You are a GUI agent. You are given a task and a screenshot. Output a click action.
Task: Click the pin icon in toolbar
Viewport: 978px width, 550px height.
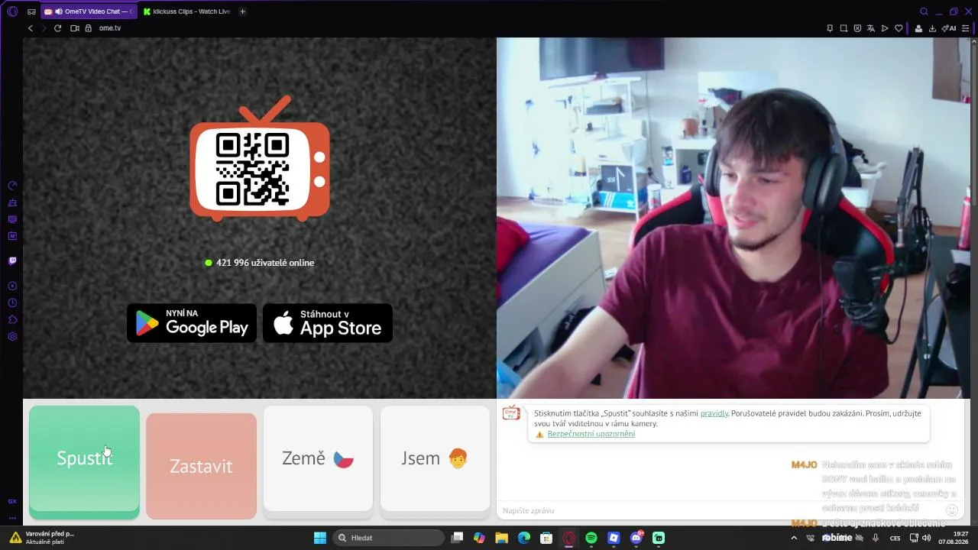tap(830, 28)
